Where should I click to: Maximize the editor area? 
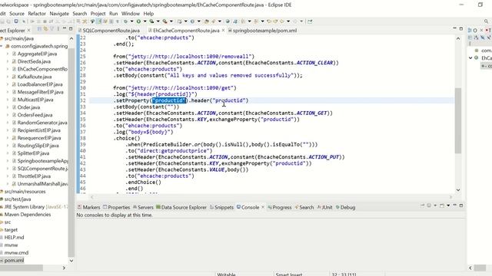[x=461, y=28]
